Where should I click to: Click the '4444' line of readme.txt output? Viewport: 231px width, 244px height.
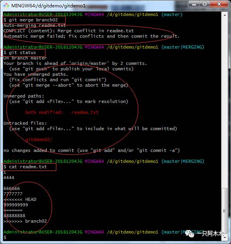[x=9, y=178]
